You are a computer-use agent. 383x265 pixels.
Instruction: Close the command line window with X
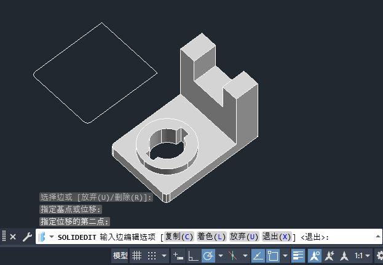click(x=13, y=237)
